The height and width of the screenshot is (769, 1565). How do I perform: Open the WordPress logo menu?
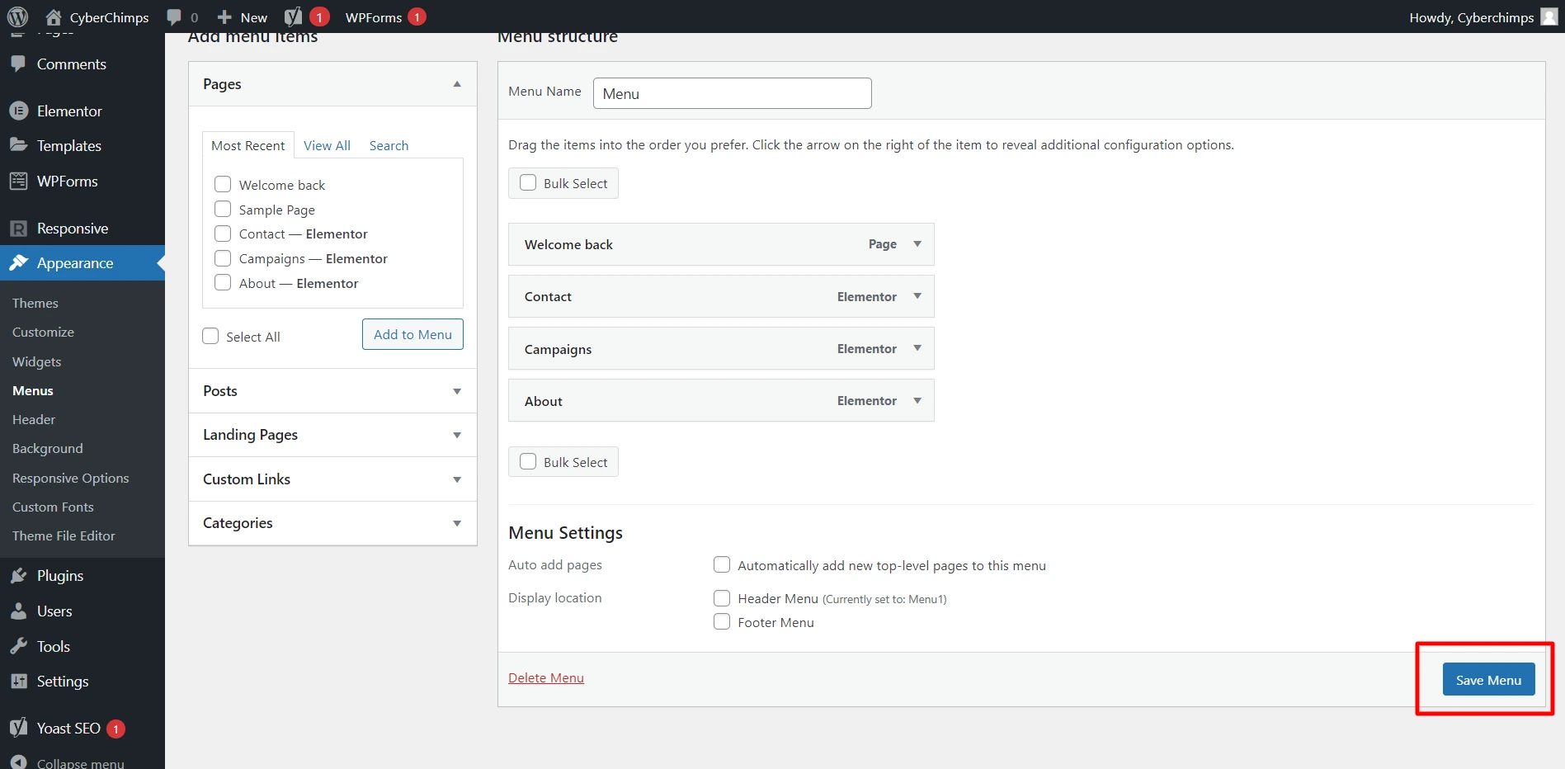click(17, 17)
